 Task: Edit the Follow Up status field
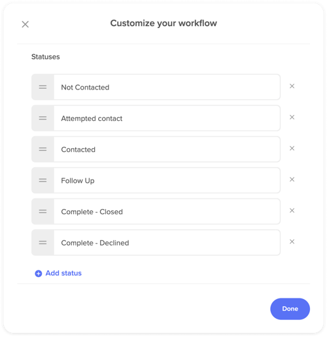click(x=167, y=180)
